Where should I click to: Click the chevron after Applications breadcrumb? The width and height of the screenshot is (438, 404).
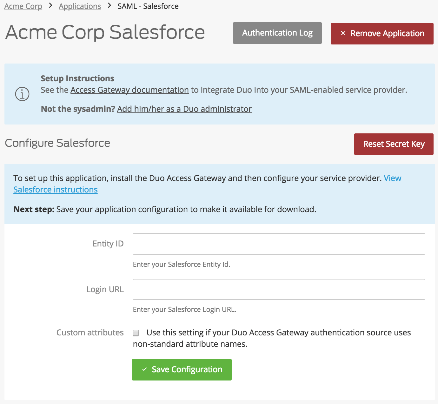[109, 5]
